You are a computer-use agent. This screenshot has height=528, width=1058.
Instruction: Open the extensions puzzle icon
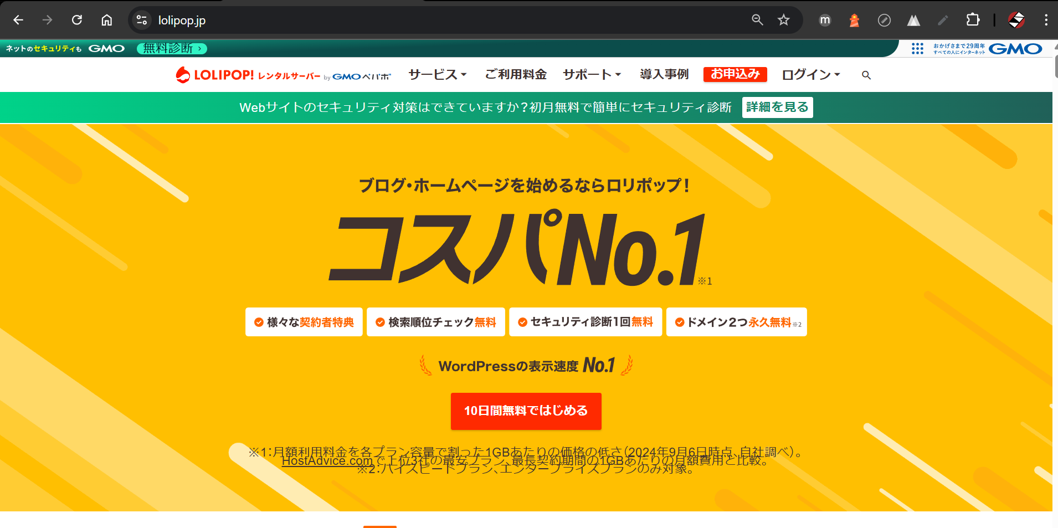(973, 20)
